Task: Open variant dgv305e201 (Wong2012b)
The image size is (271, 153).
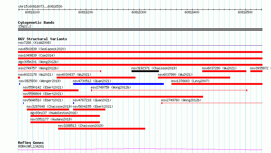Action: tap(38, 62)
